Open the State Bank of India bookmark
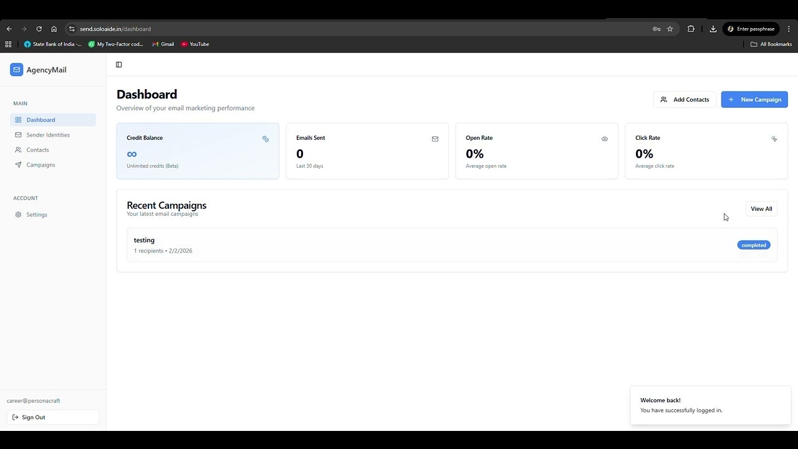 [x=52, y=44]
